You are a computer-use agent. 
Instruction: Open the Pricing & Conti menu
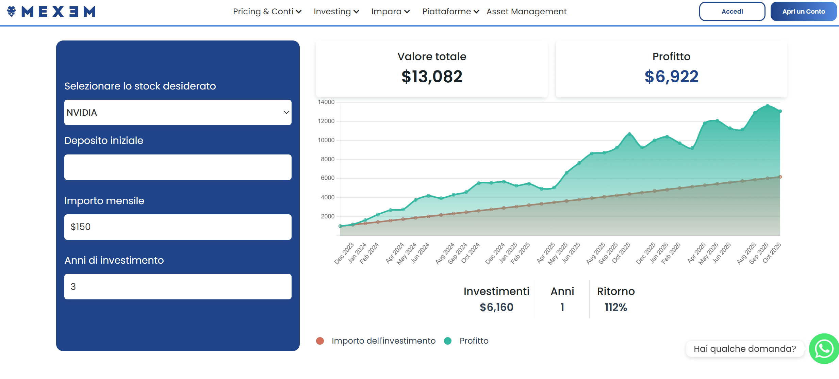tap(267, 12)
